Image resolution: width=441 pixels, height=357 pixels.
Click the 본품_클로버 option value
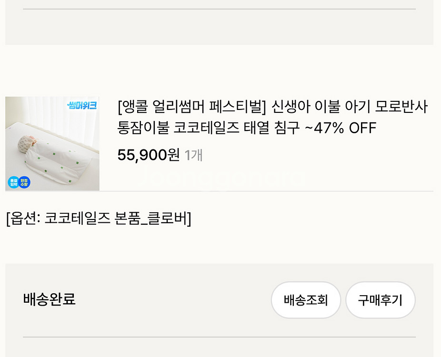point(152,218)
